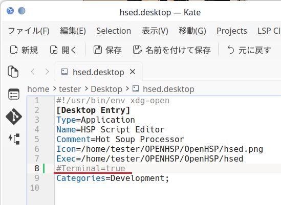Open the Filesystem browser sidebar icon

14,94
